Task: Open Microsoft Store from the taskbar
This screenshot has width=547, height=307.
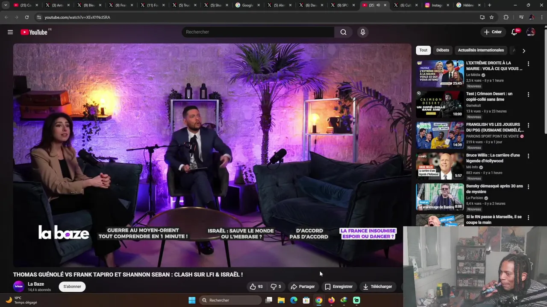Action: (x=306, y=300)
